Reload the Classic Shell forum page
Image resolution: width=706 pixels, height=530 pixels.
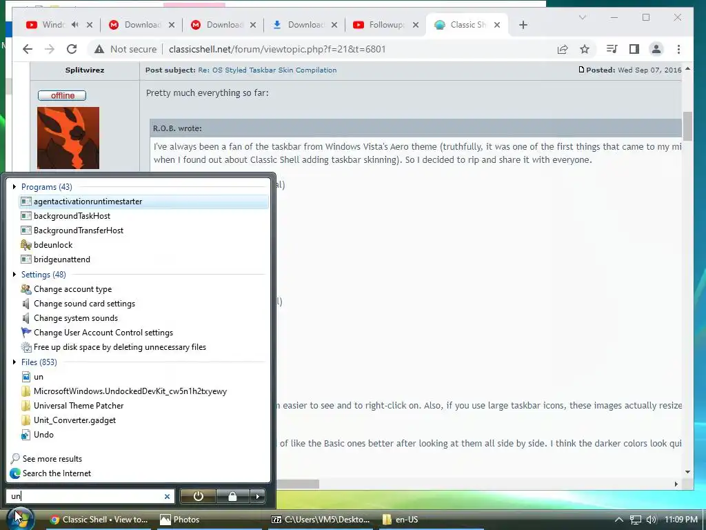(x=72, y=49)
